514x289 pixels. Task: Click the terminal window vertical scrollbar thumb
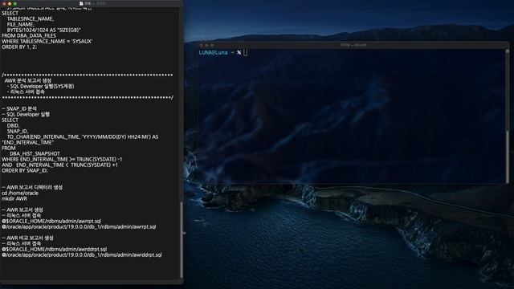tap(508, 157)
